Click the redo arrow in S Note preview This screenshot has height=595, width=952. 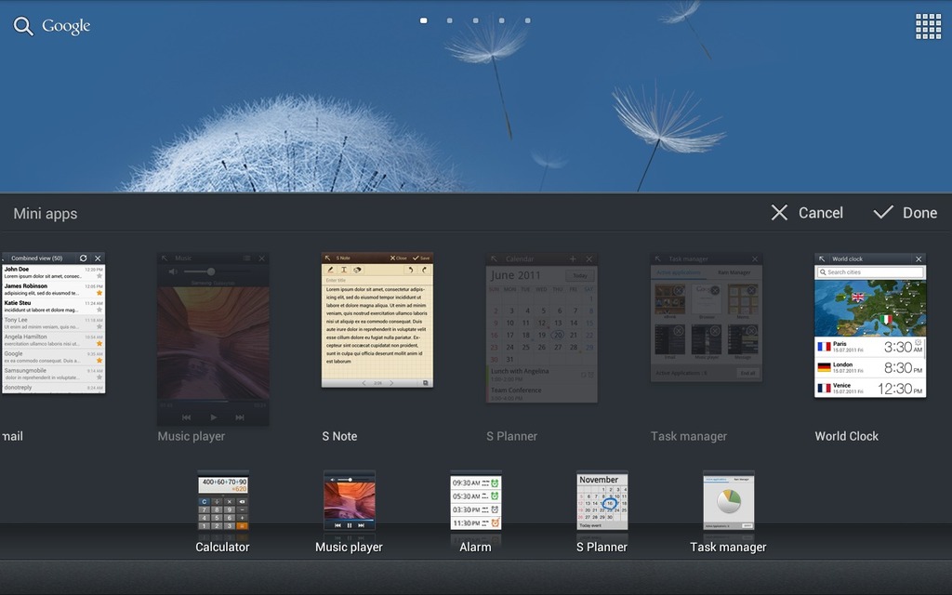click(x=424, y=270)
